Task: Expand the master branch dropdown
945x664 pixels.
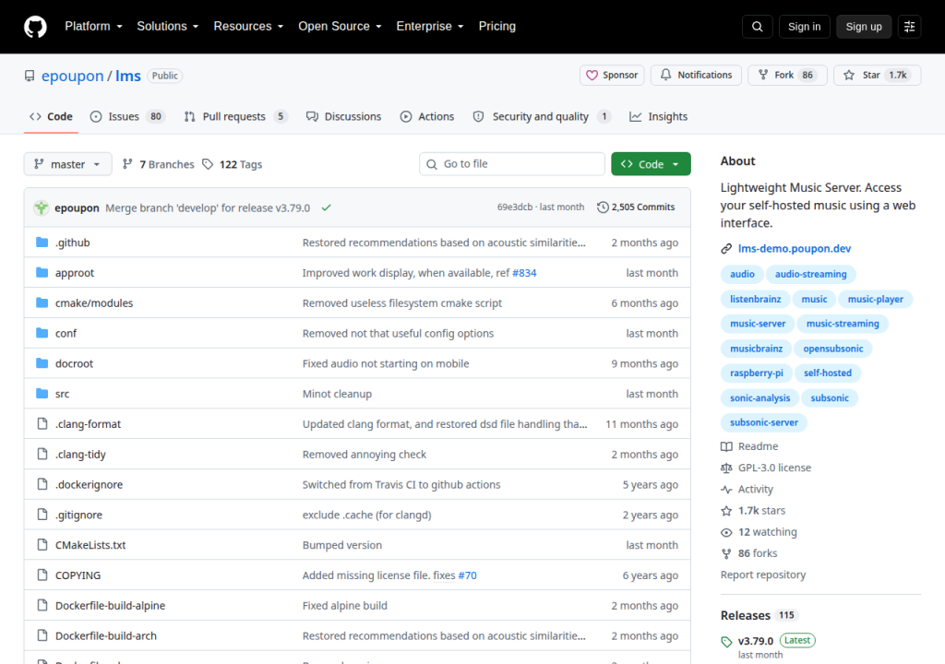Action: tap(67, 164)
